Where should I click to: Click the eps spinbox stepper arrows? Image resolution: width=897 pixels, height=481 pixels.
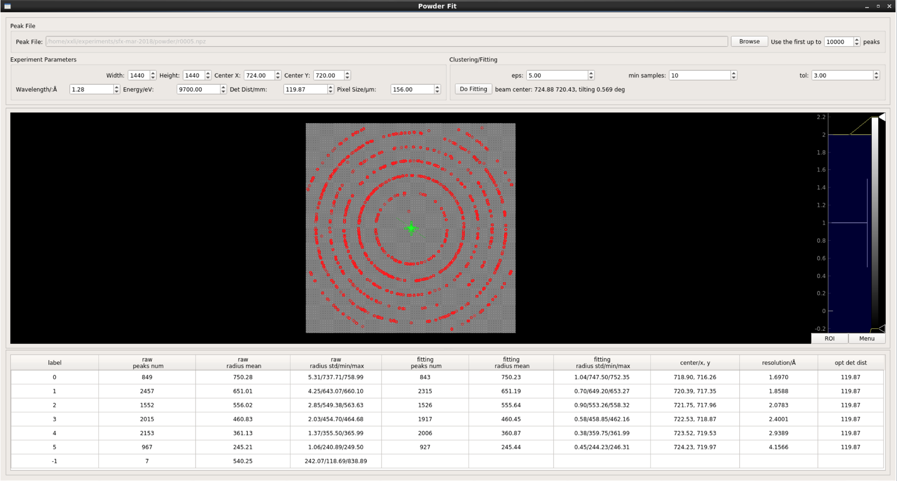[591, 75]
